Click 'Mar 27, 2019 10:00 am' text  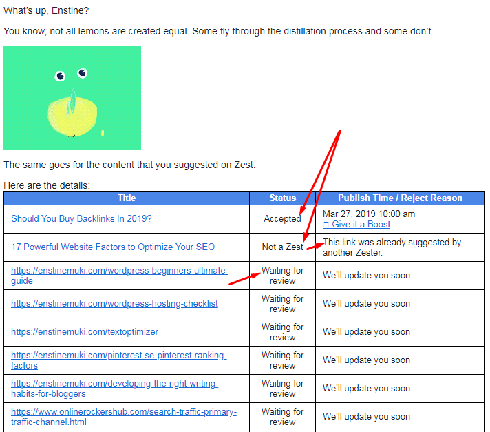click(x=369, y=214)
